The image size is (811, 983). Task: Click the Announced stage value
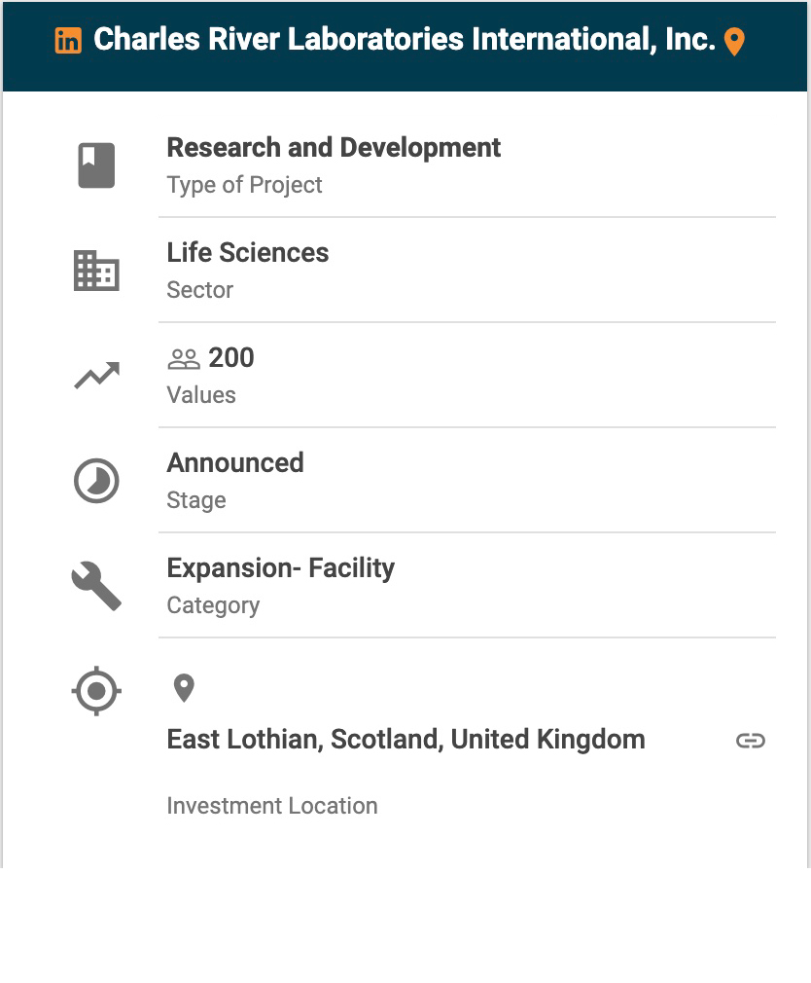pos(235,463)
